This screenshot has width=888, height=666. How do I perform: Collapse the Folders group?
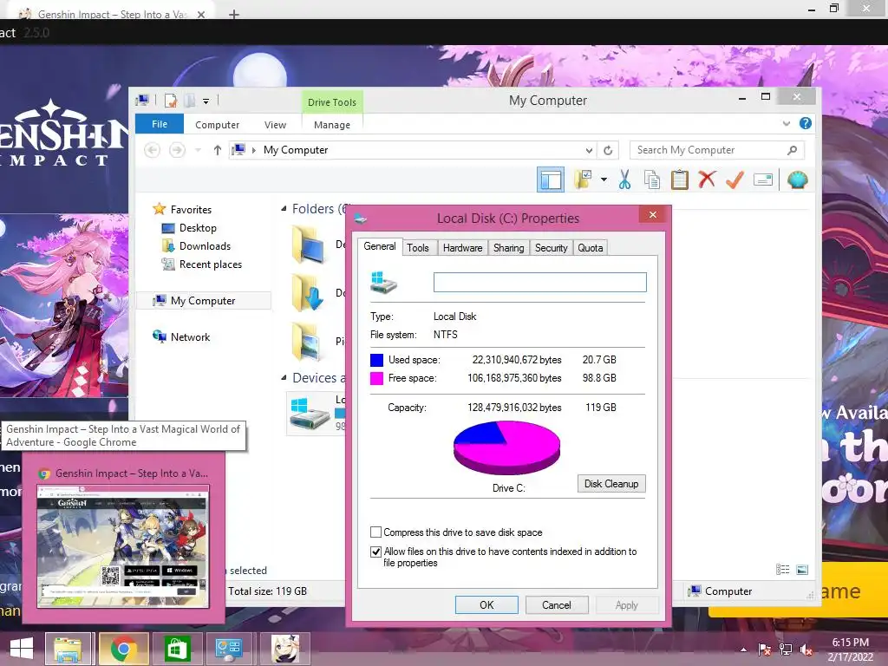284,209
